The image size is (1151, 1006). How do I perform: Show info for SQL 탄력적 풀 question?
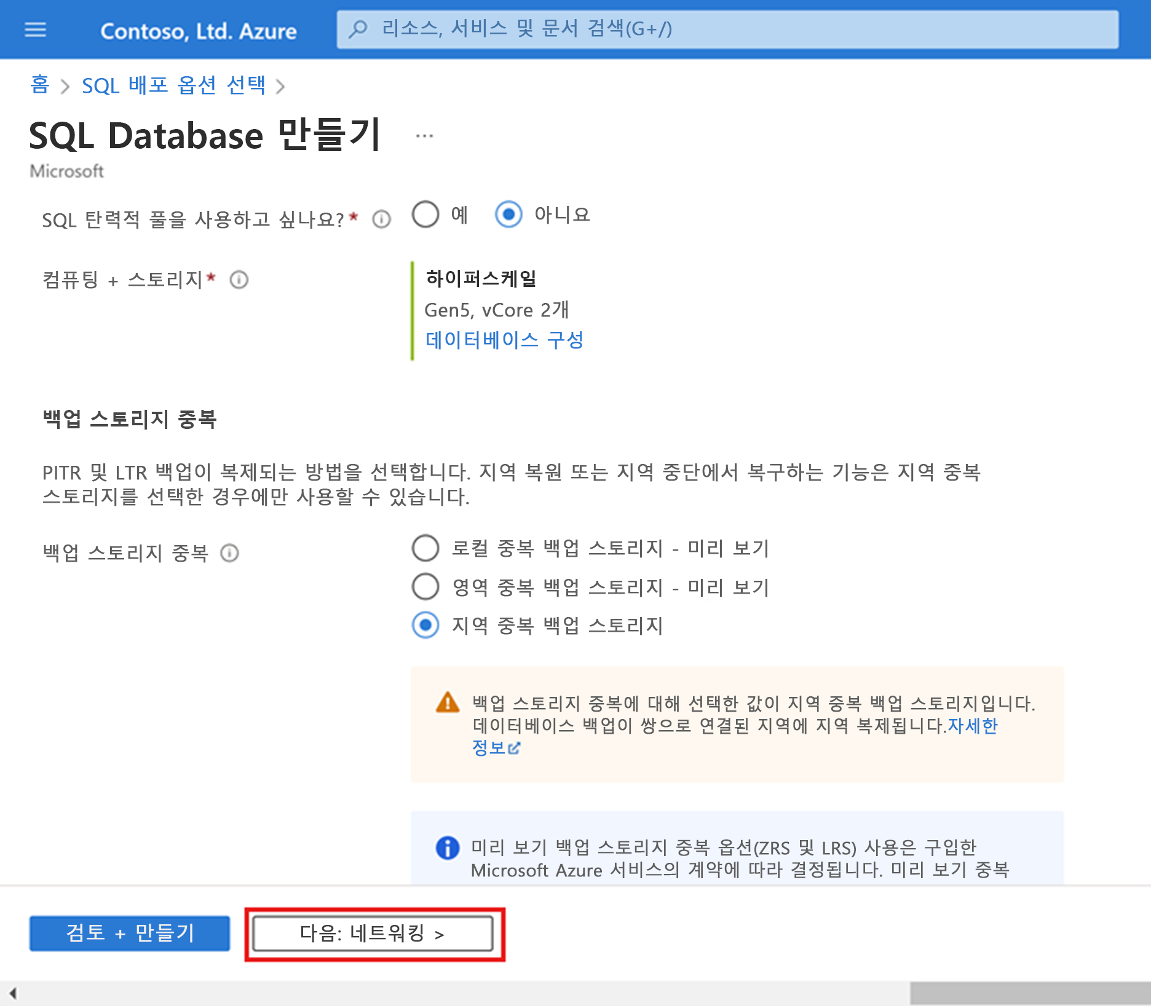point(382,219)
